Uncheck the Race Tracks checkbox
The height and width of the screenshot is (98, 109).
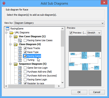click(25, 48)
